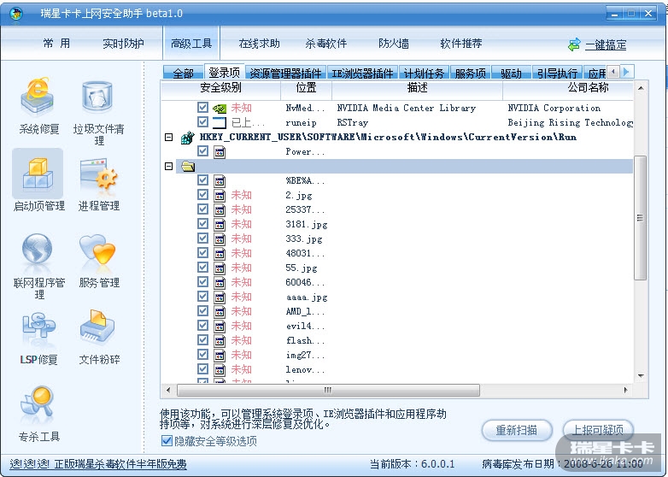Click the 上报可疑项 report button
This screenshot has height=477, width=668.
pyautogui.click(x=598, y=430)
